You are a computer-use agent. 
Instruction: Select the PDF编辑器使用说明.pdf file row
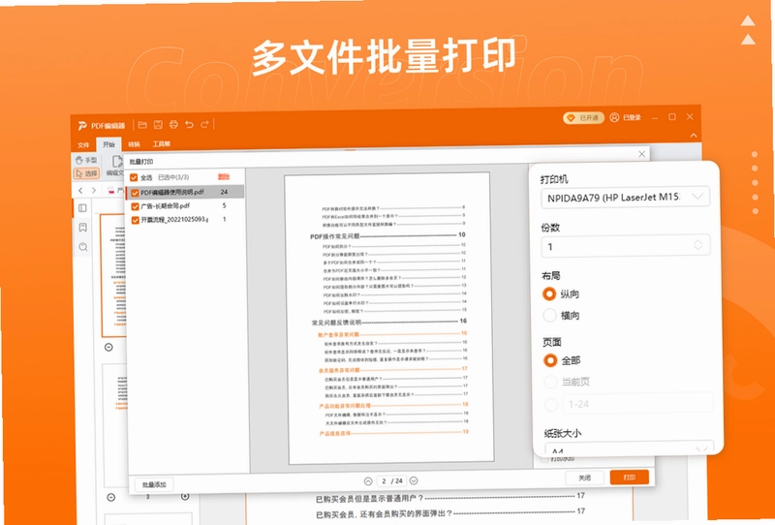[185, 193]
